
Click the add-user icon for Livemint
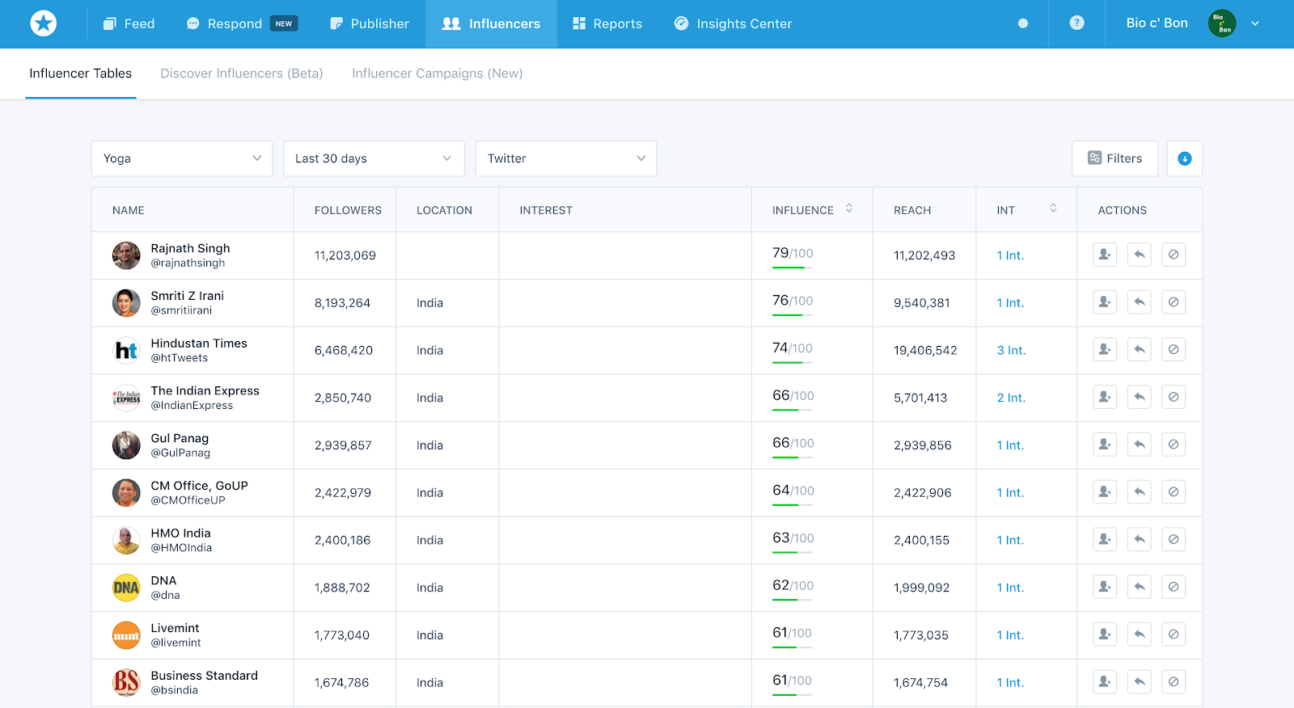click(x=1105, y=634)
